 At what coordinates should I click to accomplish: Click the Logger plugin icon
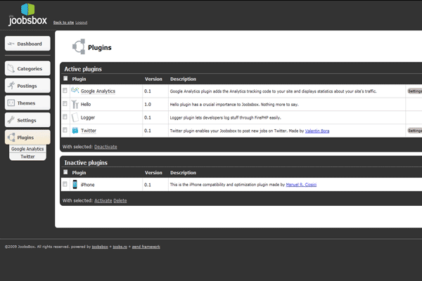[x=75, y=117]
